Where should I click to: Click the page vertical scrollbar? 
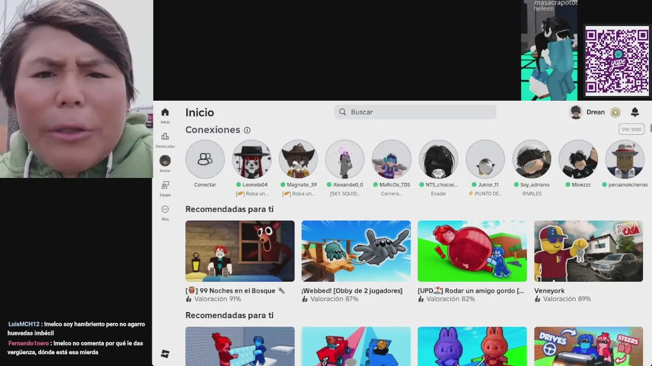click(x=650, y=128)
